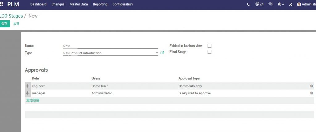The image size is (316, 132).
Task: Delete the manager approval row
Action: [311, 93]
